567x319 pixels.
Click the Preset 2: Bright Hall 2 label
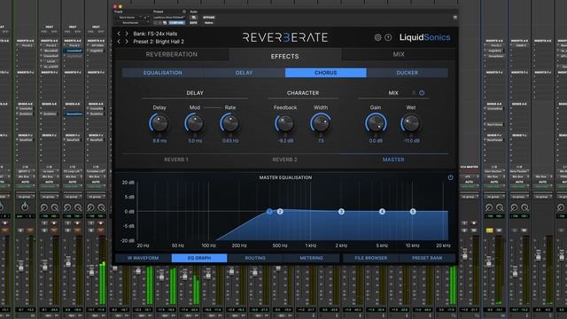tap(159, 42)
